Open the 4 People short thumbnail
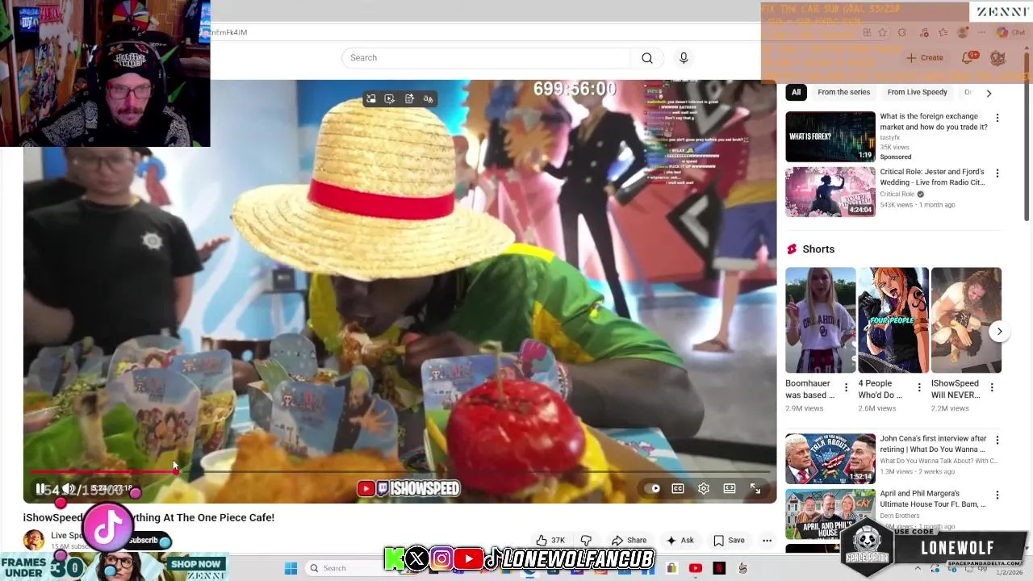1033x581 pixels. [893, 320]
